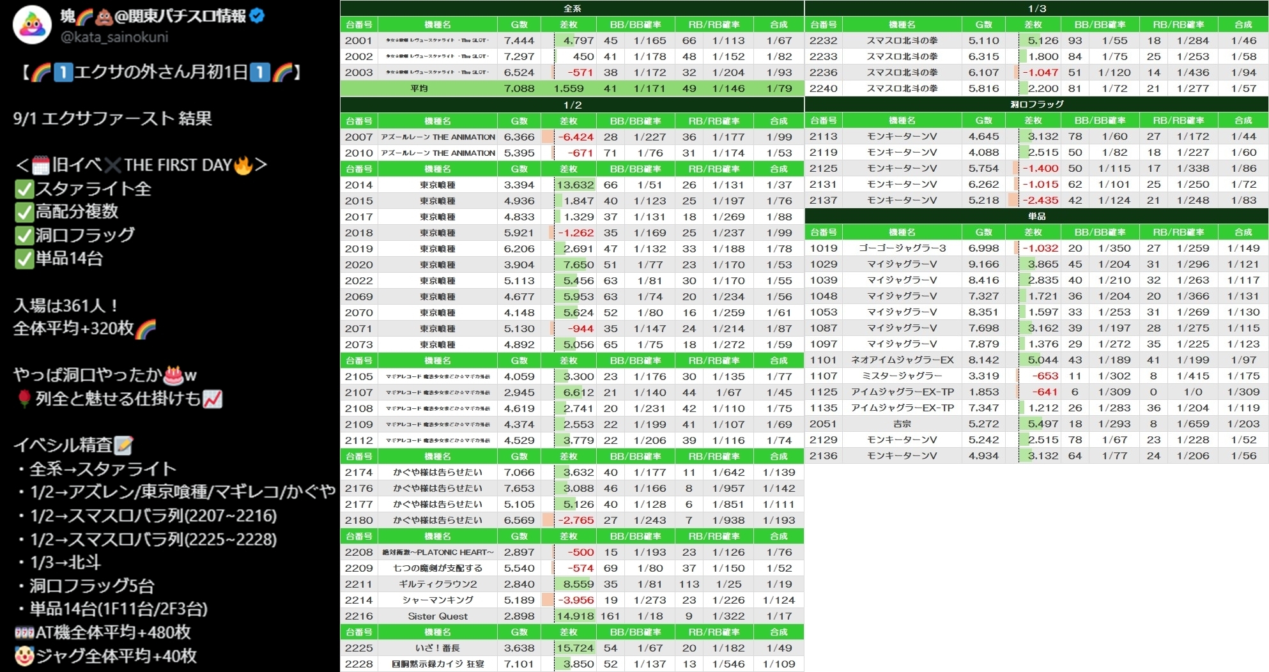This screenshot has height=672, width=1269.
Task: Click the slot machine emoji before AT機全体平均
Action: (24, 632)
